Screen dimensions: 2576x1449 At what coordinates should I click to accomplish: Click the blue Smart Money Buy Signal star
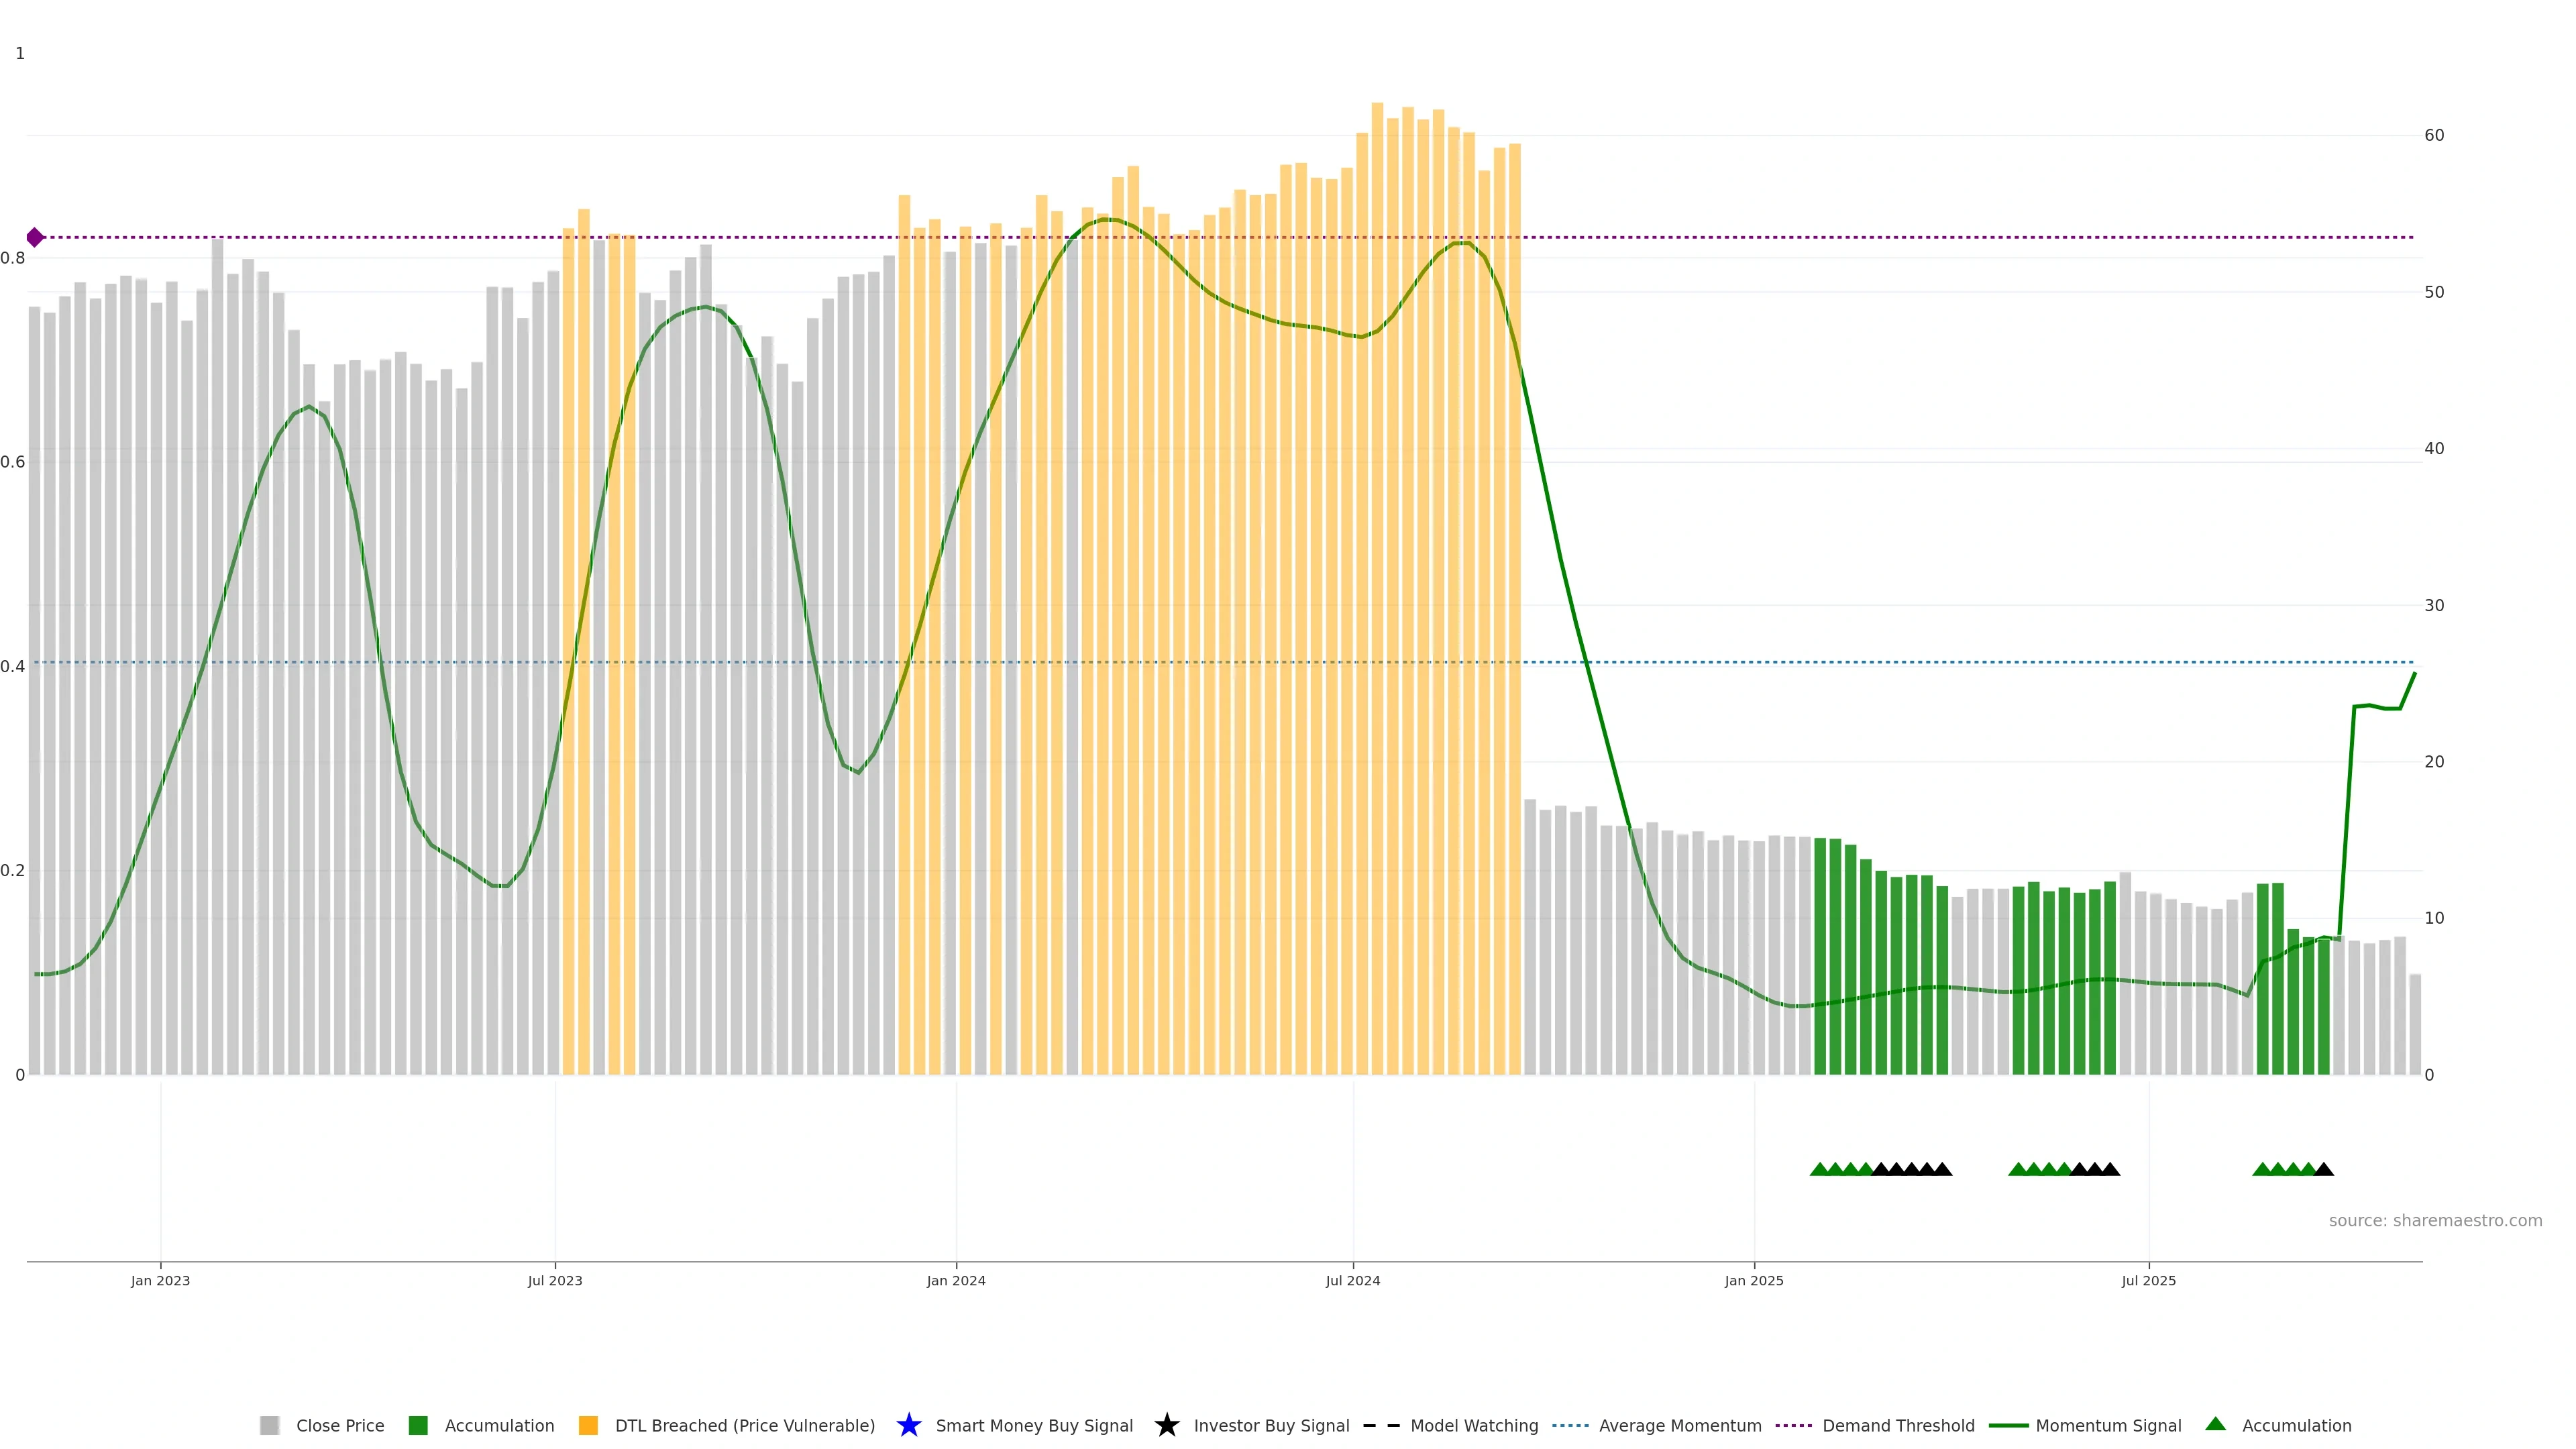[908, 1425]
